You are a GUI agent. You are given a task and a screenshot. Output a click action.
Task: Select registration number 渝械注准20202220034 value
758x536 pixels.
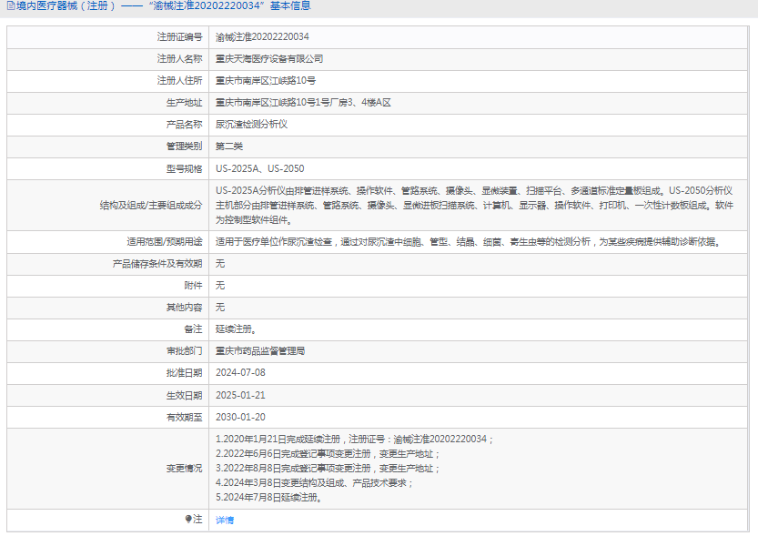(x=262, y=36)
